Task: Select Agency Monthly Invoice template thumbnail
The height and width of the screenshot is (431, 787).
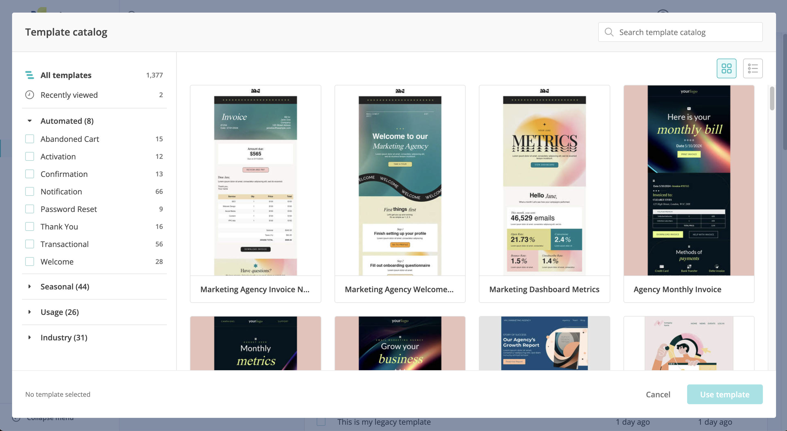Action: click(x=689, y=180)
